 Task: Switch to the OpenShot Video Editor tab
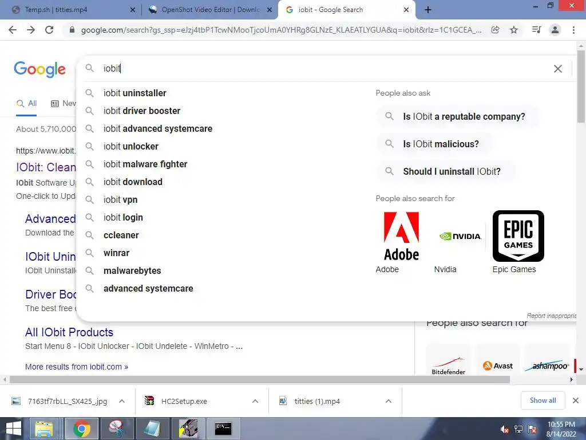pos(209,10)
